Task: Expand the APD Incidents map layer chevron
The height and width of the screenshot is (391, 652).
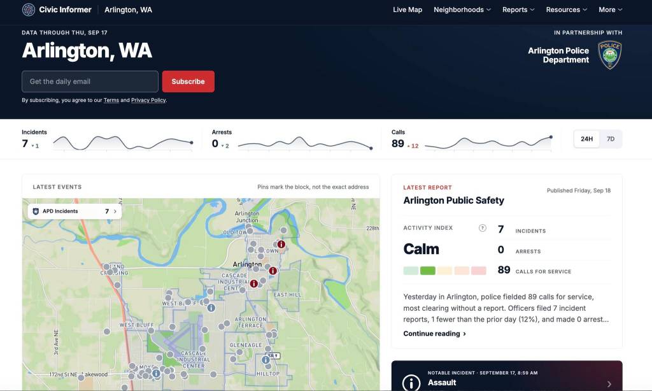Action: [x=115, y=211]
